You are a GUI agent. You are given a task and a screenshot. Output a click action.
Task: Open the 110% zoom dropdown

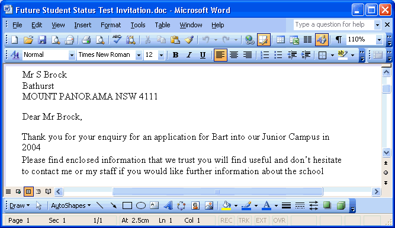click(379, 40)
